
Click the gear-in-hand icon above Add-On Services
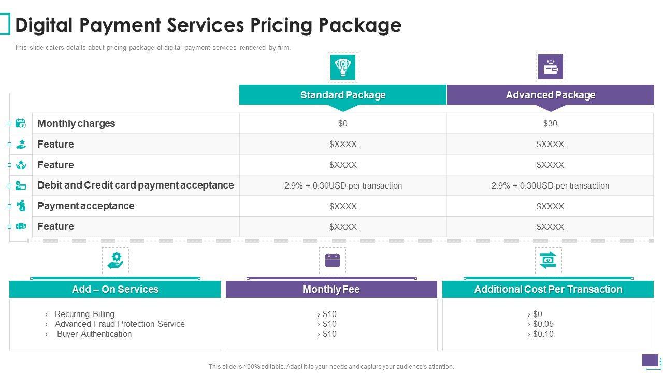click(116, 260)
